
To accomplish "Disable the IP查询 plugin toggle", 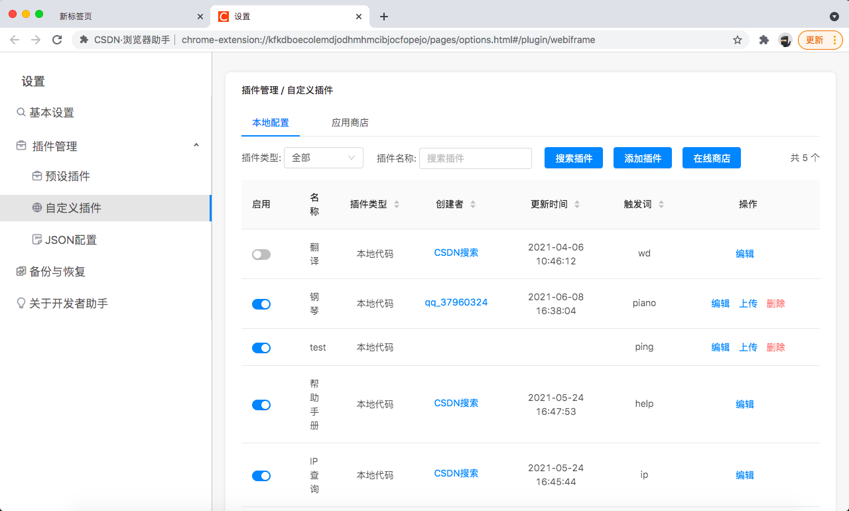I will point(261,476).
